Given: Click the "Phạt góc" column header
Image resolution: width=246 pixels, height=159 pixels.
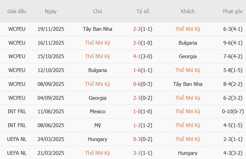Looking at the screenshot, I should [233, 11].
